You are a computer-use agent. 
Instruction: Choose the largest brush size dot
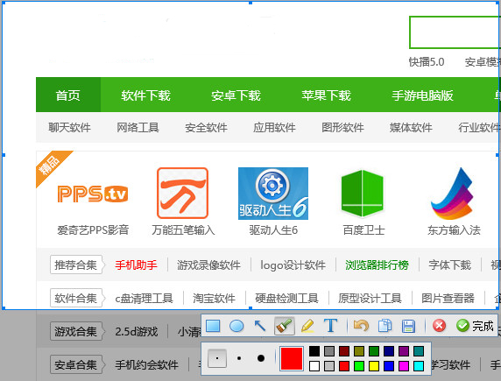point(261,358)
